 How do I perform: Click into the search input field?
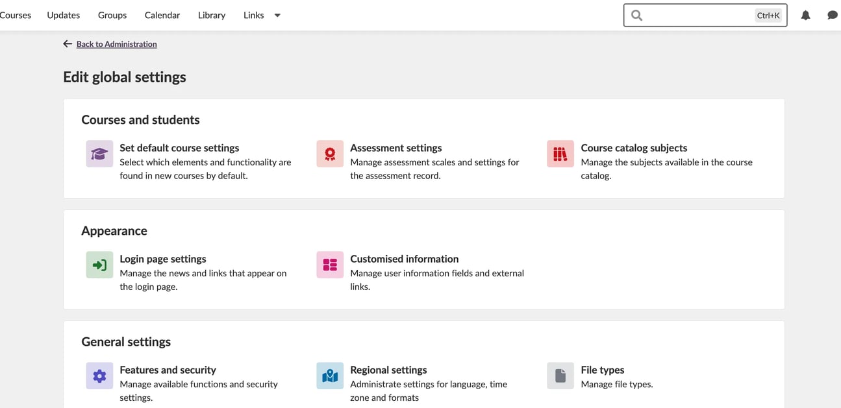tap(698, 16)
